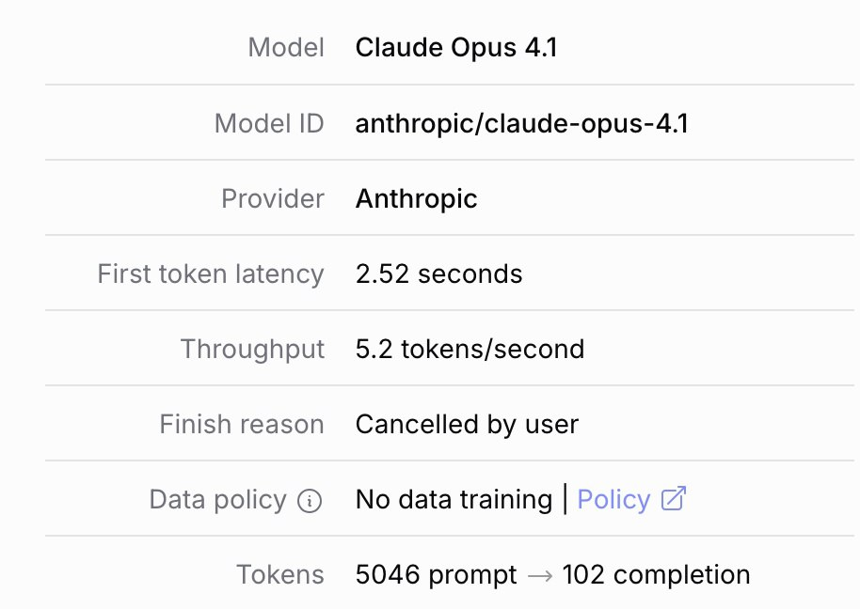This screenshot has height=609, width=860.
Task: Click the 'Anthropic' provider value
Action: pos(417,198)
